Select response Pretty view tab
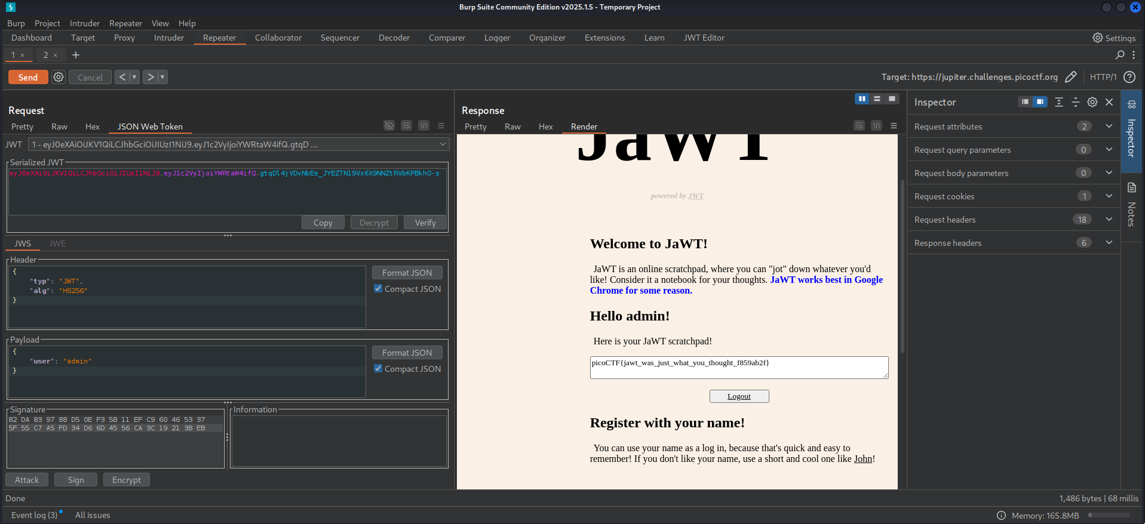The image size is (1145, 524). coord(475,127)
